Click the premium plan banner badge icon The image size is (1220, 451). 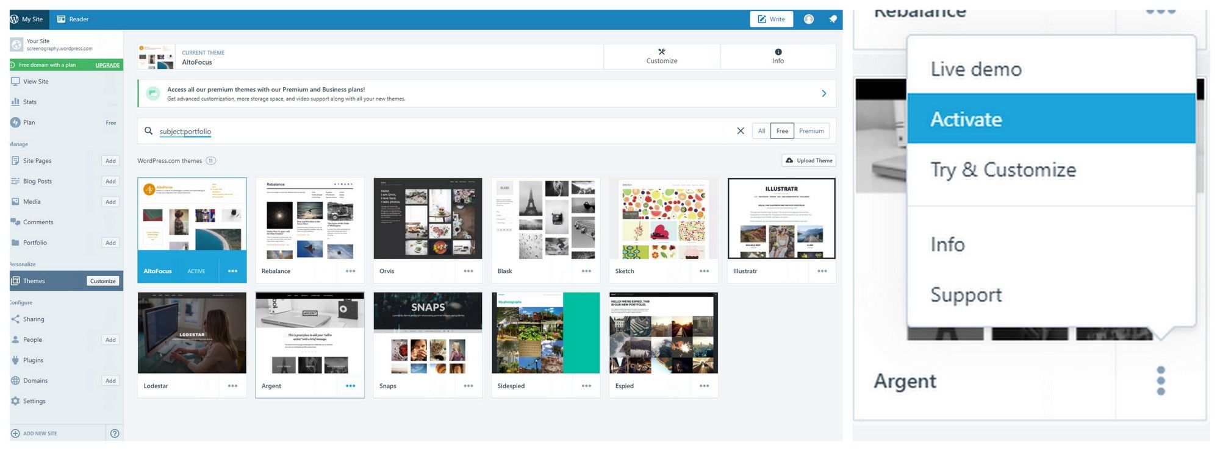click(x=153, y=93)
